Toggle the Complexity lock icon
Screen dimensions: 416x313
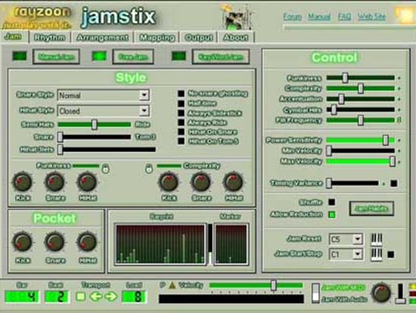(149, 169)
